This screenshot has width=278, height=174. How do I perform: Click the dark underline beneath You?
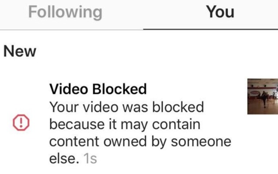211,29
